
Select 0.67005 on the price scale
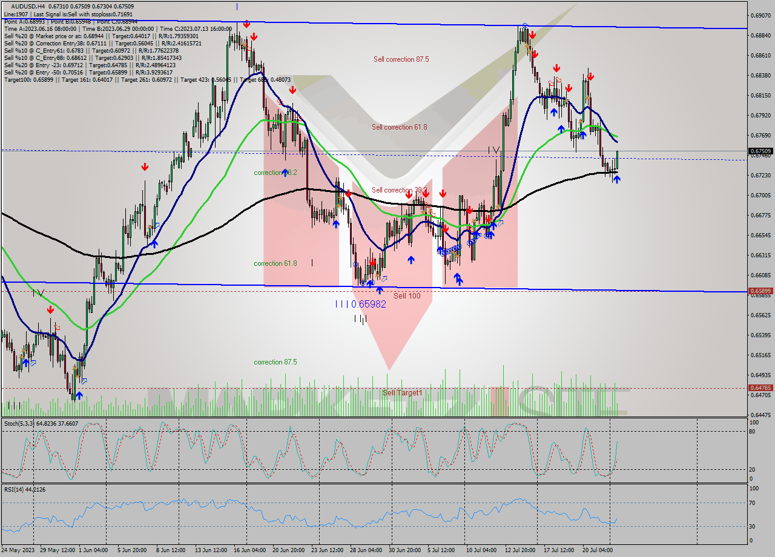[x=761, y=195]
